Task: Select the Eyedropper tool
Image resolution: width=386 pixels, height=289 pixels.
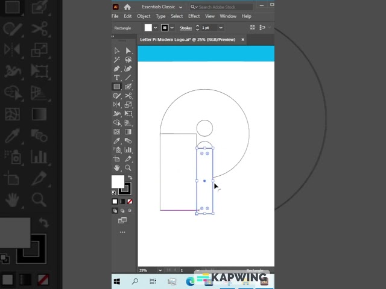Action: 117,141
